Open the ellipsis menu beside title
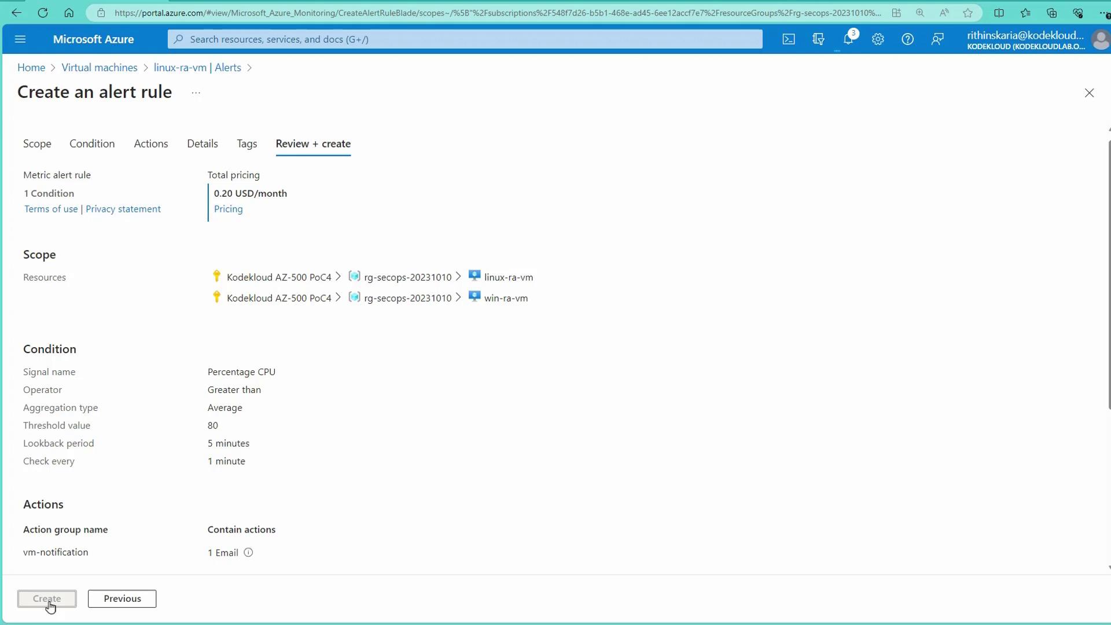Screen dimensions: 1111x625 (196, 93)
